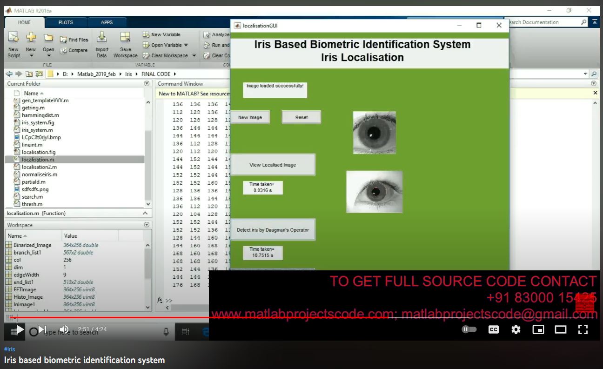The image size is (603, 369).
Task: Mute the video with the speaker icon
Action: (x=64, y=329)
